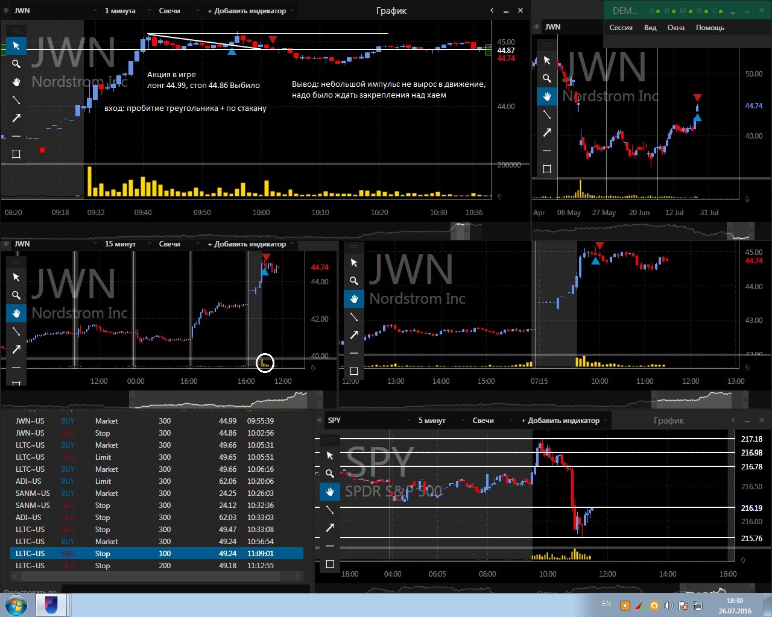Select the pointer tool in the SPY chart
The image size is (772, 617).
tap(330, 456)
